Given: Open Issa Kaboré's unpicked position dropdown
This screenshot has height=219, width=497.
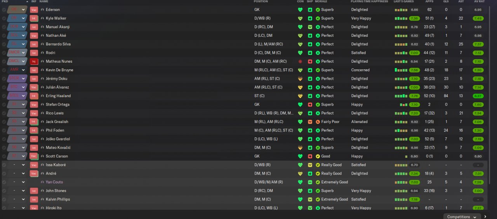Looking at the screenshot, I should pyautogui.click(x=17, y=165).
